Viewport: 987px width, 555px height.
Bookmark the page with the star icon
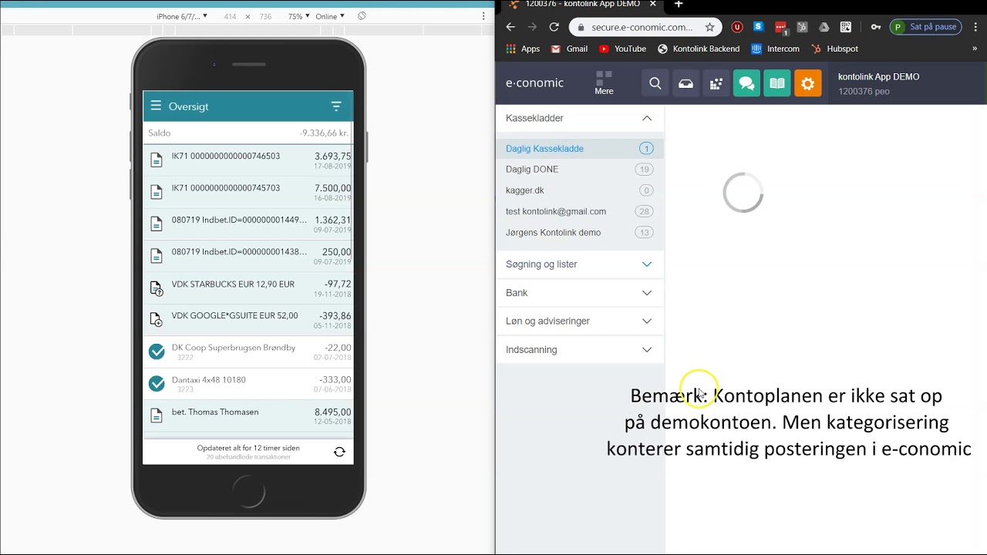click(709, 27)
